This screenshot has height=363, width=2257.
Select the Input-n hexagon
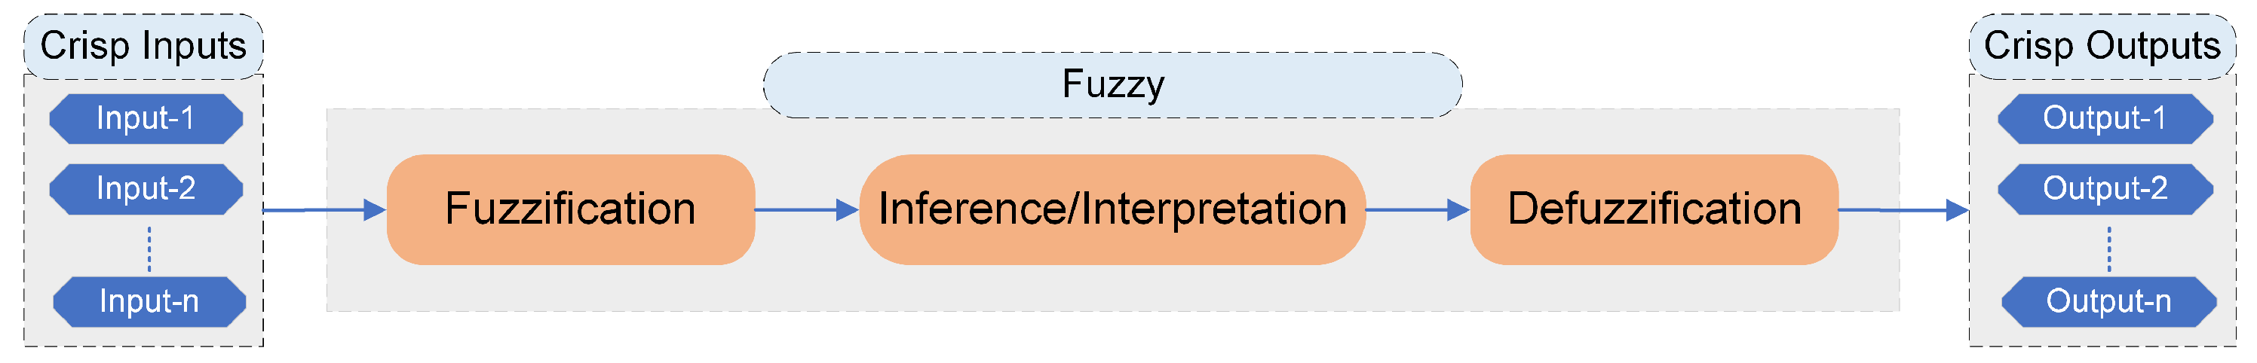click(149, 302)
